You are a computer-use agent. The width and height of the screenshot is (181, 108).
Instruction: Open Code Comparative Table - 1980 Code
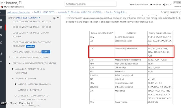point(32,21)
